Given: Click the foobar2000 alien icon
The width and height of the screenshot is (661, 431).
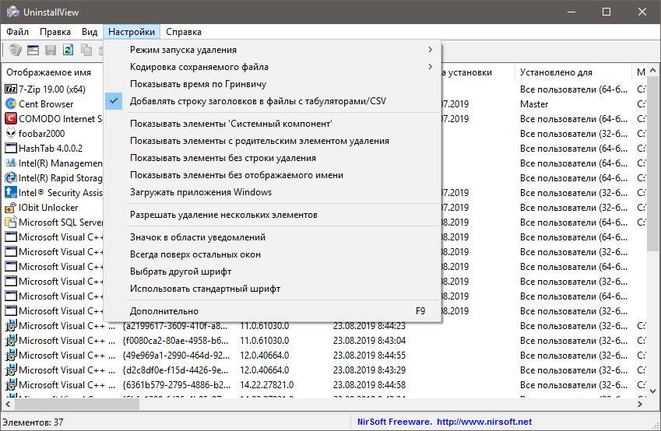Looking at the screenshot, I should [x=11, y=134].
